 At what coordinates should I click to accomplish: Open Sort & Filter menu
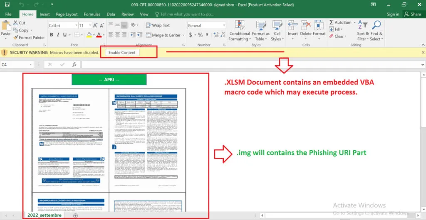(363, 31)
